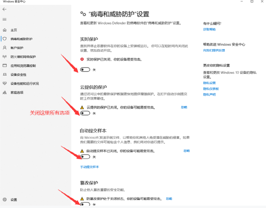The height and width of the screenshot is (208, 266).
Task: Click the 云提供的保护 section heading
Action: (93, 87)
